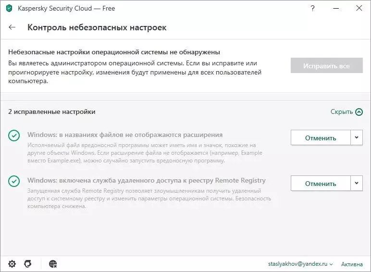Go back using the arrow icon
371x272 pixels.
(12, 27)
